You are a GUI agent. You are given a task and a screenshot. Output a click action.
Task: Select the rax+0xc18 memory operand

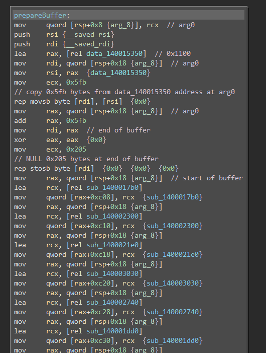(93, 255)
